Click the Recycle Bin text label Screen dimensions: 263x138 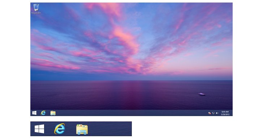tap(36, 13)
